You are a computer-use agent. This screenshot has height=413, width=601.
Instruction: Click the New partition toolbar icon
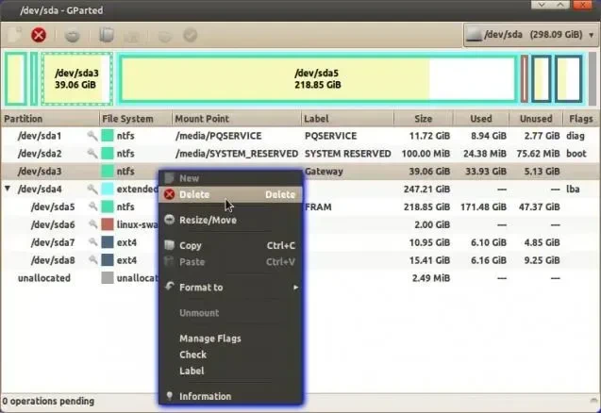point(15,35)
